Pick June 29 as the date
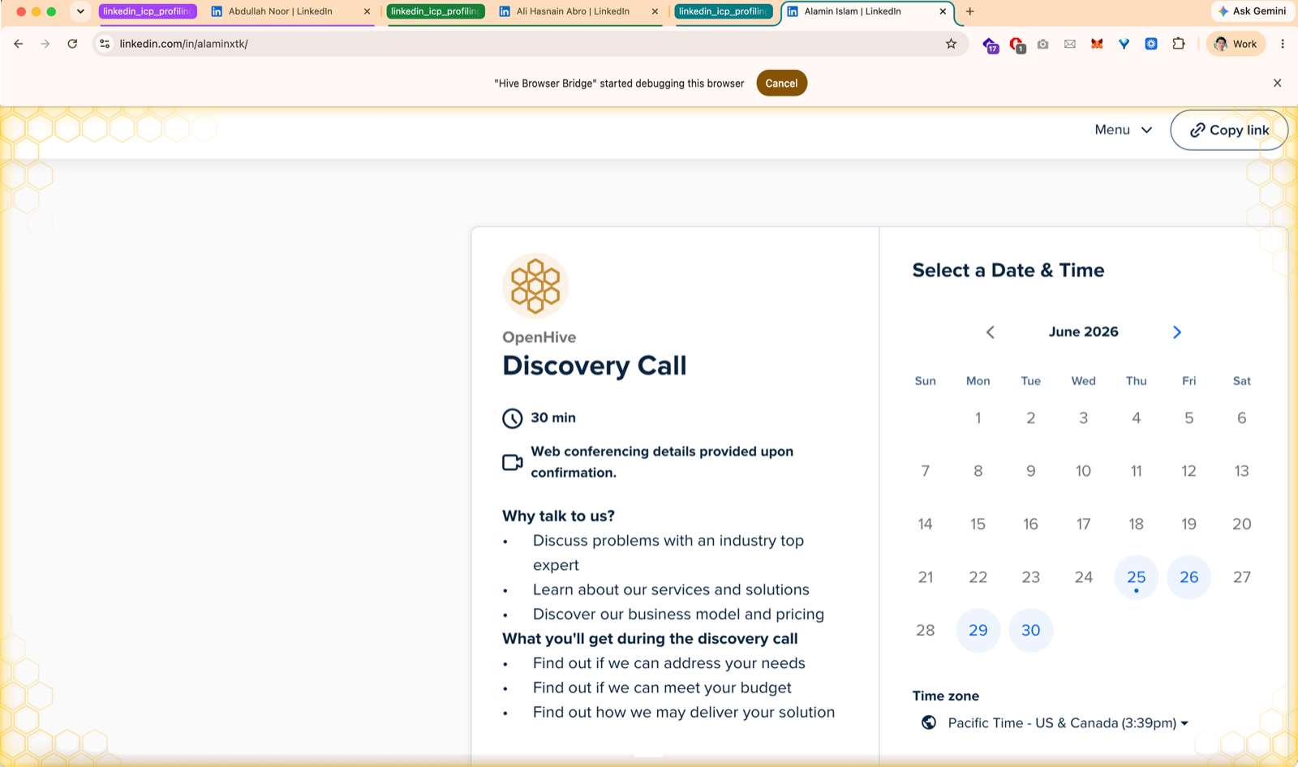This screenshot has width=1298, height=767. click(978, 630)
